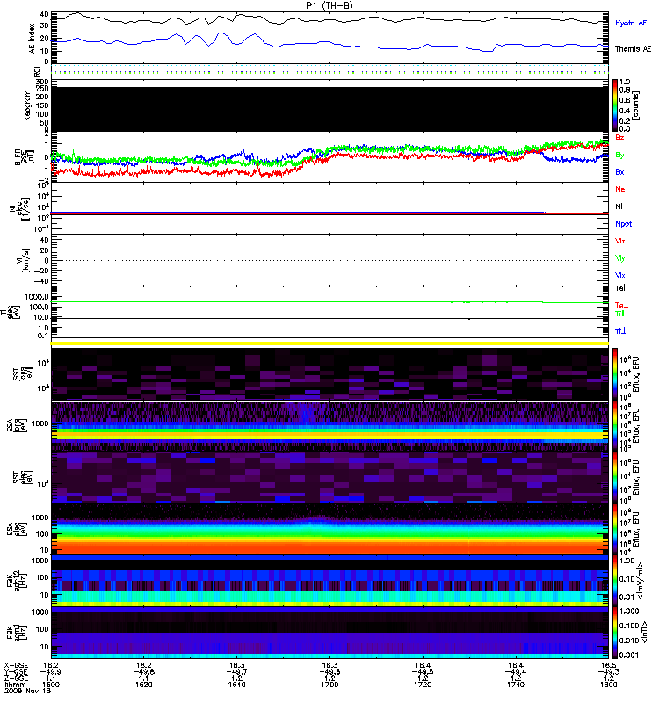Click the FBK edc12 mV/m color bar
The width and height of the screenshot is (659, 703).
pyautogui.click(x=615, y=581)
